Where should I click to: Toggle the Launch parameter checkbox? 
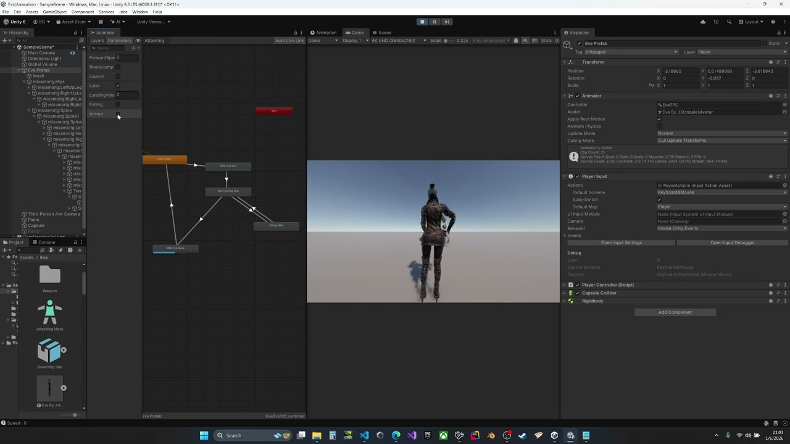[118, 76]
